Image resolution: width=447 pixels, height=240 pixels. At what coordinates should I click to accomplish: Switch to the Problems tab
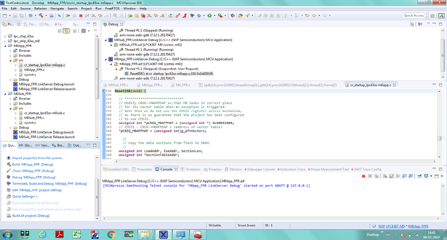coord(193,169)
